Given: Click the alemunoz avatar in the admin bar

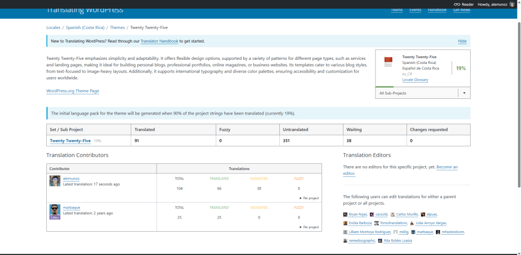Looking at the screenshot, I should pyautogui.click(x=512, y=4).
